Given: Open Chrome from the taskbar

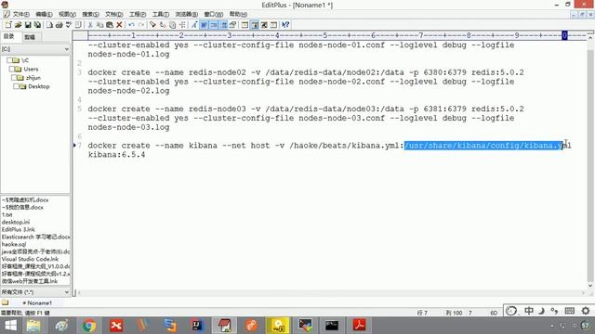Looking at the screenshot, I should coord(89,326).
